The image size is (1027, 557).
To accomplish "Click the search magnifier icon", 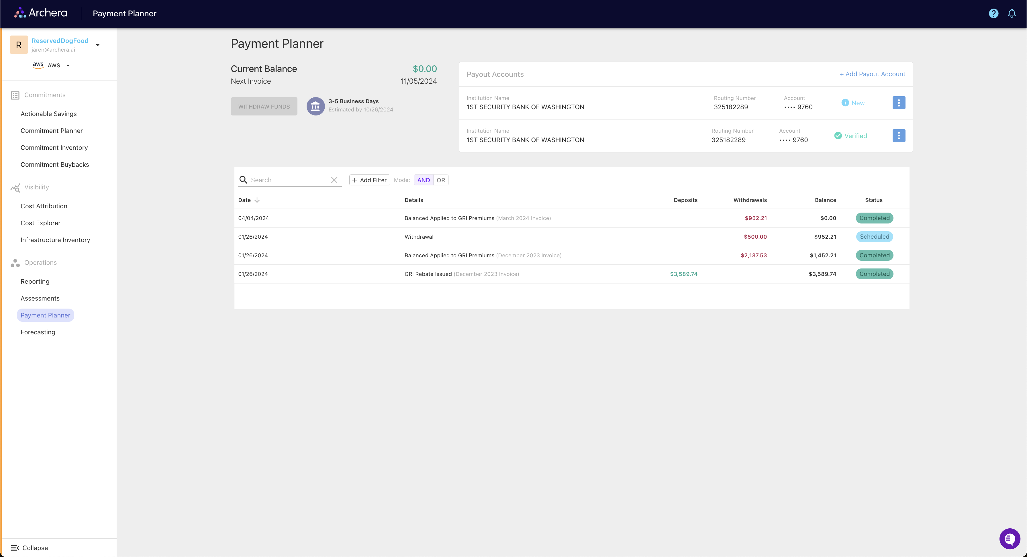I will pos(243,180).
